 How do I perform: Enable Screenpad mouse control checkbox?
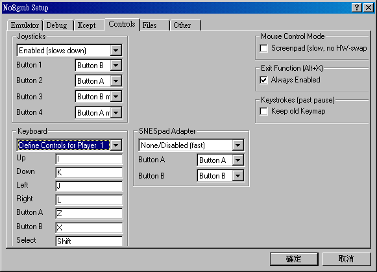(263, 48)
